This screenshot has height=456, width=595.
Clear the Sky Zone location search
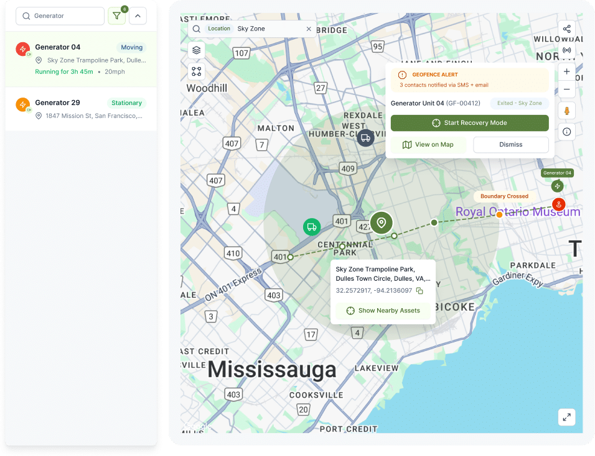pyautogui.click(x=309, y=29)
